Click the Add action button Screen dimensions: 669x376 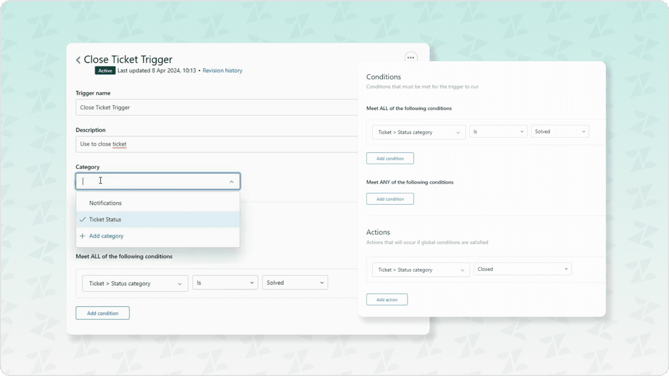coord(387,299)
